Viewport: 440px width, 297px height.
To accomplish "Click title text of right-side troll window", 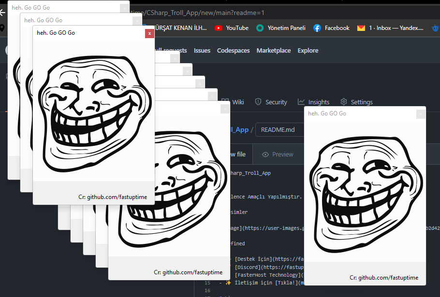I will [327, 113].
